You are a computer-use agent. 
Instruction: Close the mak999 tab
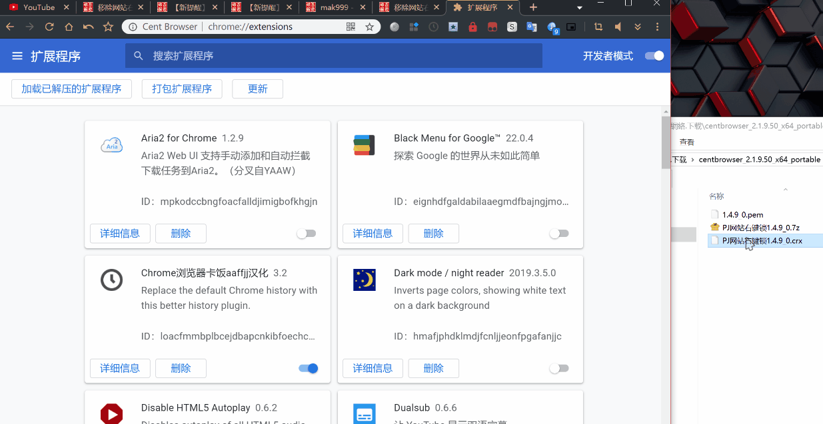coord(364,7)
